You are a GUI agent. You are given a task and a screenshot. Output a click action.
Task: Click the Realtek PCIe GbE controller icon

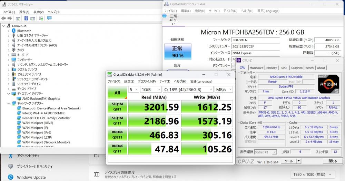pyautogui.click(x=19, y=118)
